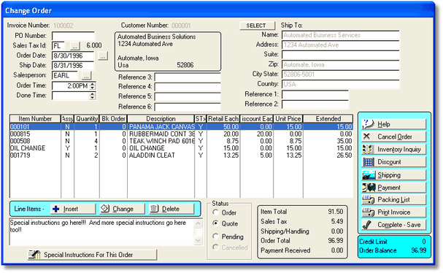Select the Quote status radio button

tap(215, 223)
